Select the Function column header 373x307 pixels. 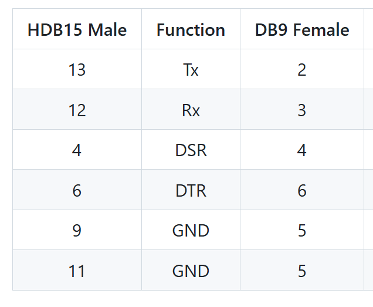(x=191, y=30)
